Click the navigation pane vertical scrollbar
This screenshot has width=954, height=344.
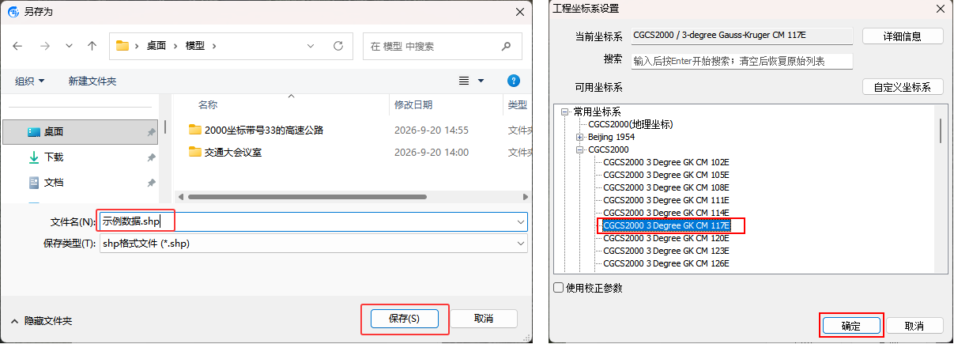(164, 126)
